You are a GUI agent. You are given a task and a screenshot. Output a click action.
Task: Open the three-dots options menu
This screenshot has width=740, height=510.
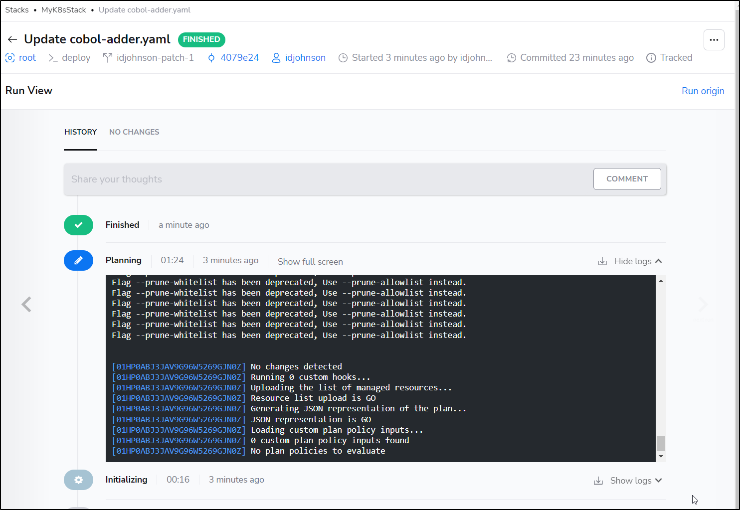(714, 40)
